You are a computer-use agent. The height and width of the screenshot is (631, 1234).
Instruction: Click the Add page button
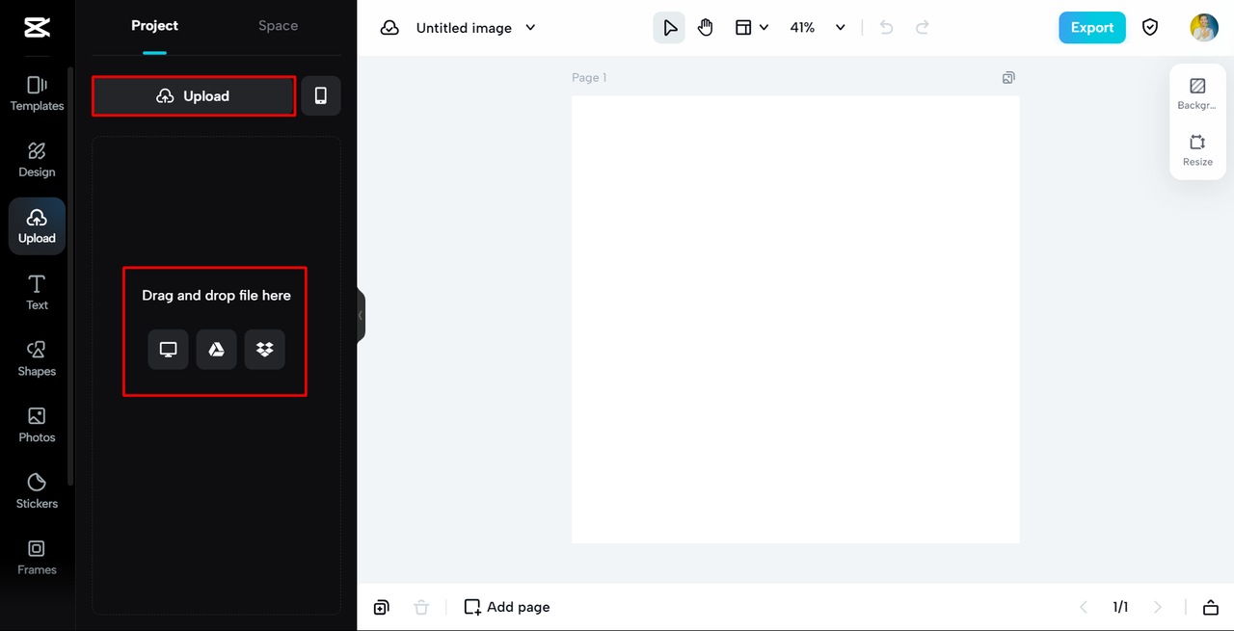click(x=507, y=607)
